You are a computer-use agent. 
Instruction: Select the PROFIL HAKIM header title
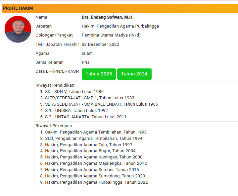(x=18, y=8)
